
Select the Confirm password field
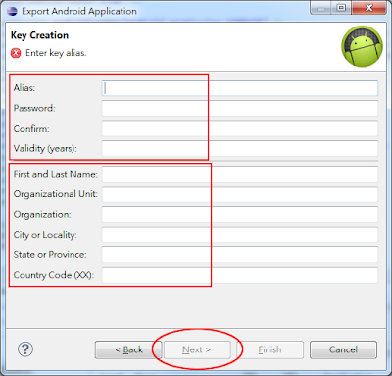(x=240, y=129)
